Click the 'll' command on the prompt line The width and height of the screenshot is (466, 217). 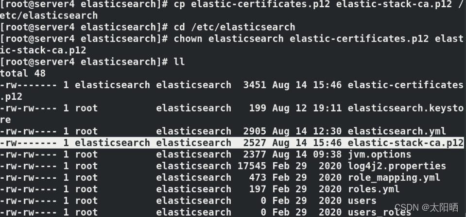click(179, 62)
